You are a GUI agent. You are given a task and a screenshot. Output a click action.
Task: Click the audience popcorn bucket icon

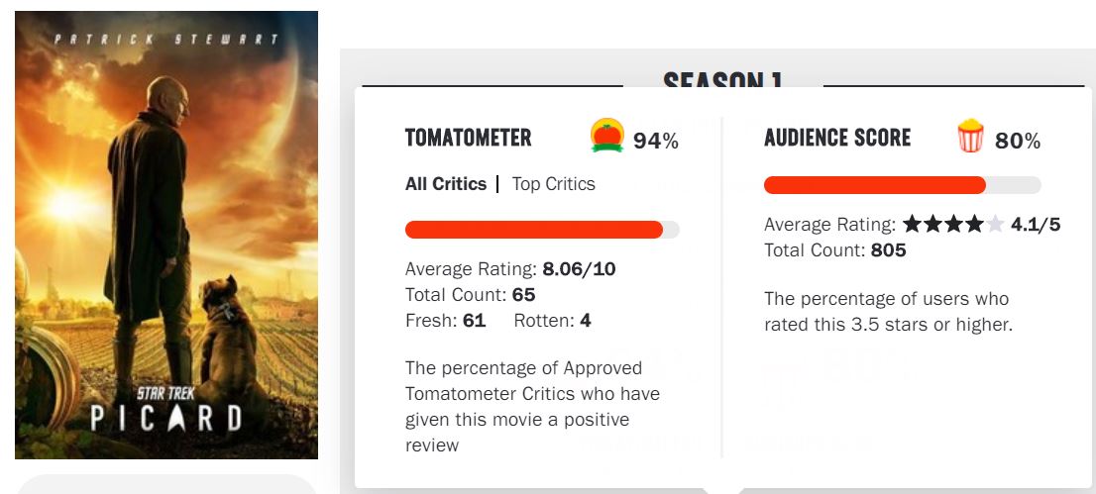point(970,137)
